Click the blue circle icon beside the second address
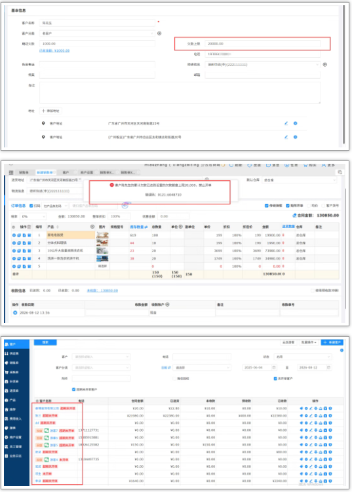The height and width of the screenshot is (492, 352). pos(295,137)
